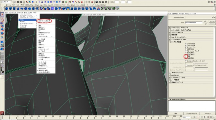This screenshot has width=216, height=120.
Task: Create a polygon sphere from the shelf
Action: [7, 9]
